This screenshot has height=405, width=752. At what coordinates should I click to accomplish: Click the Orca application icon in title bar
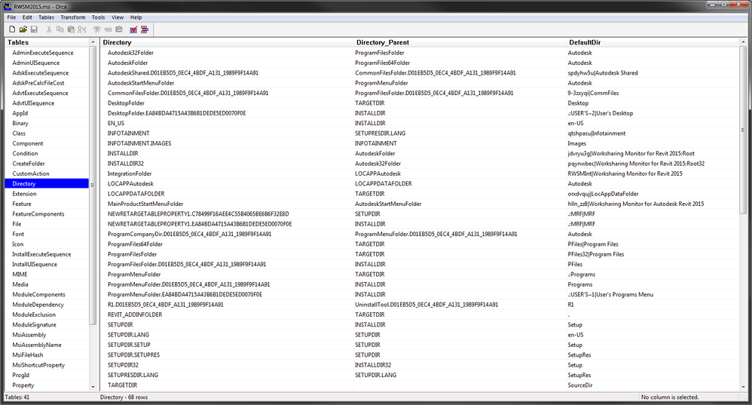coord(8,6)
